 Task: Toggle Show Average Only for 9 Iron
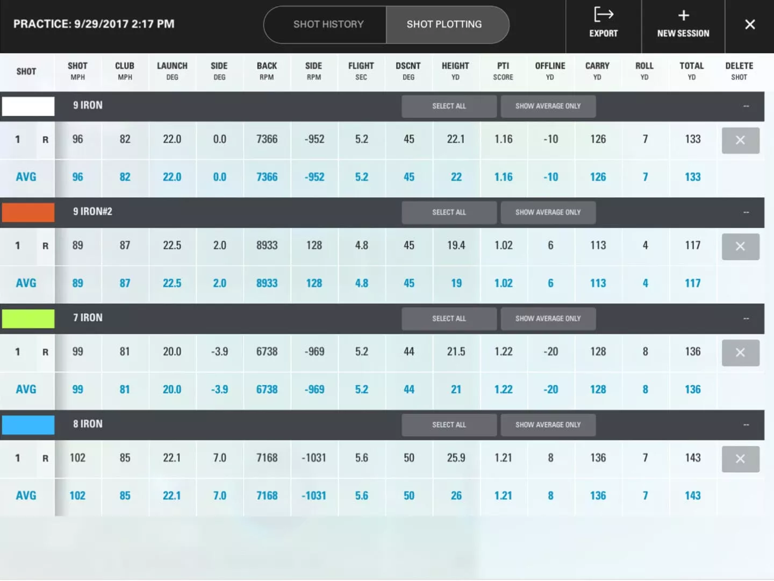coord(548,107)
